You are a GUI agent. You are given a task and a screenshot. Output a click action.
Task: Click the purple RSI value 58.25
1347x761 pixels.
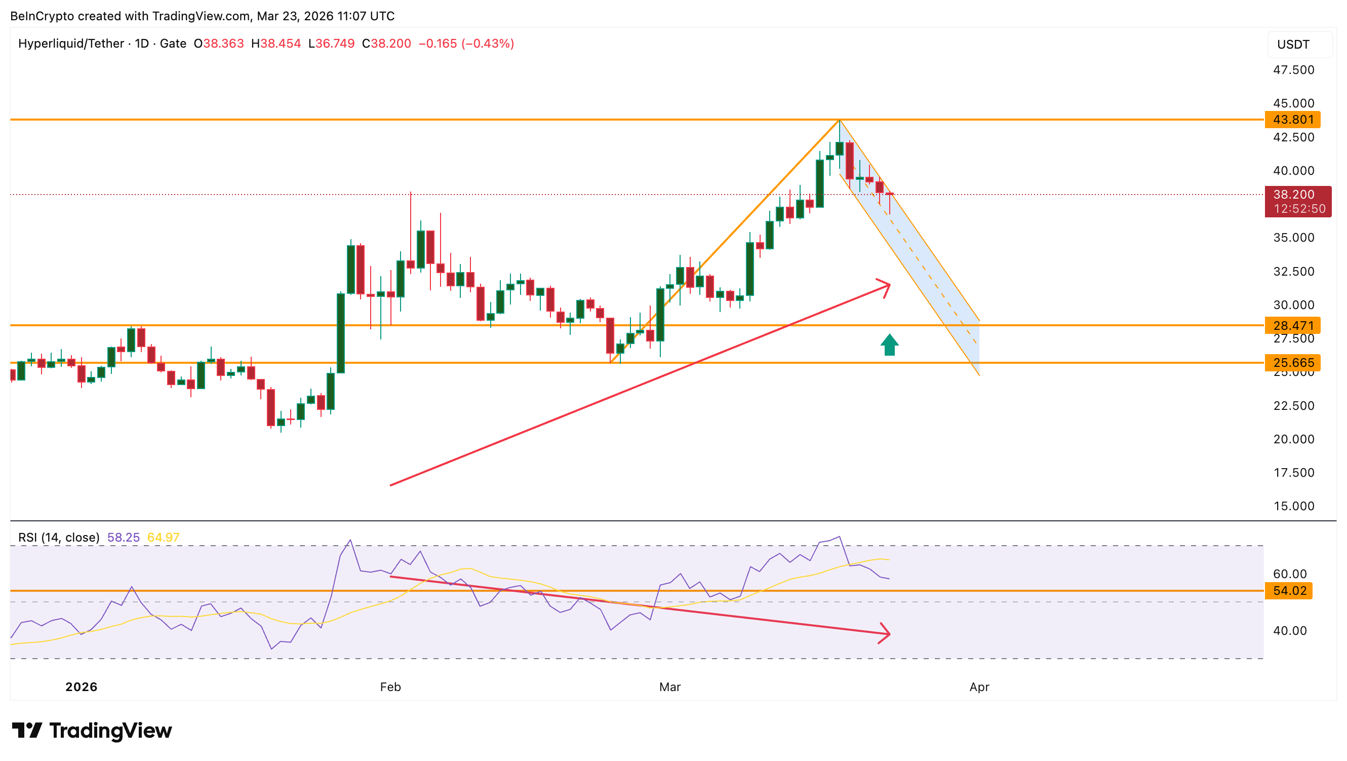click(x=124, y=537)
